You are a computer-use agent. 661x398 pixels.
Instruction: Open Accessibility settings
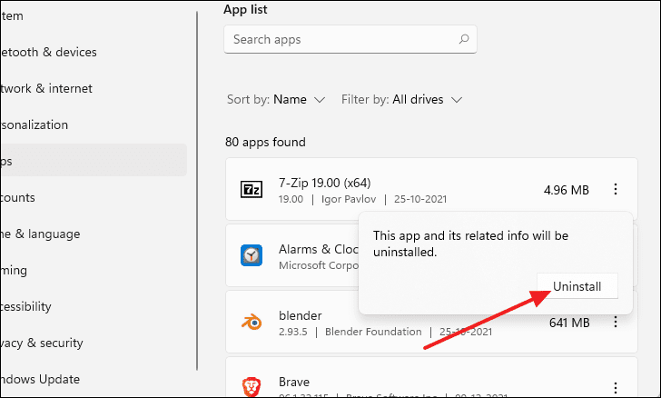(25, 306)
